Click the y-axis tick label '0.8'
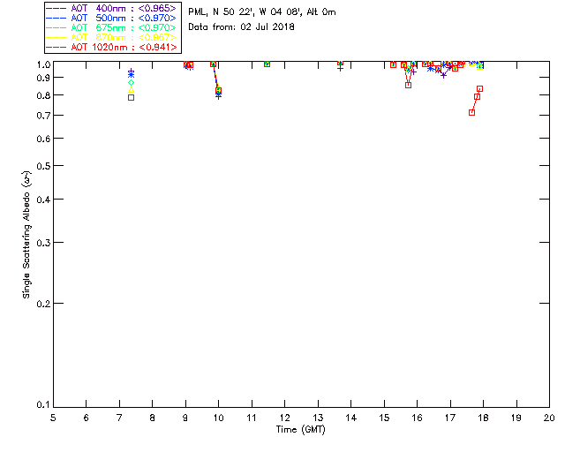 point(43,95)
